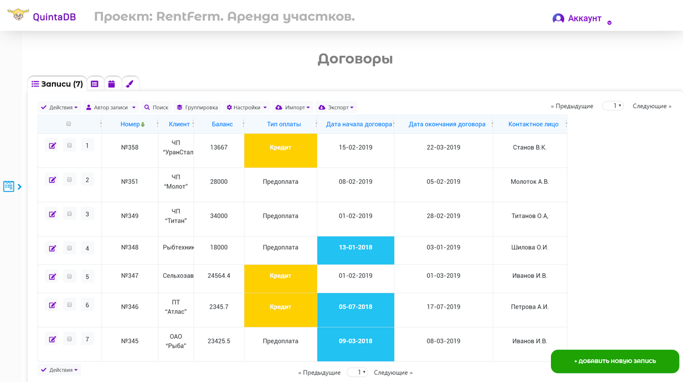683x382 pixels.
Task: Click blue date cell 09-03-2018
Action: (356, 344)
